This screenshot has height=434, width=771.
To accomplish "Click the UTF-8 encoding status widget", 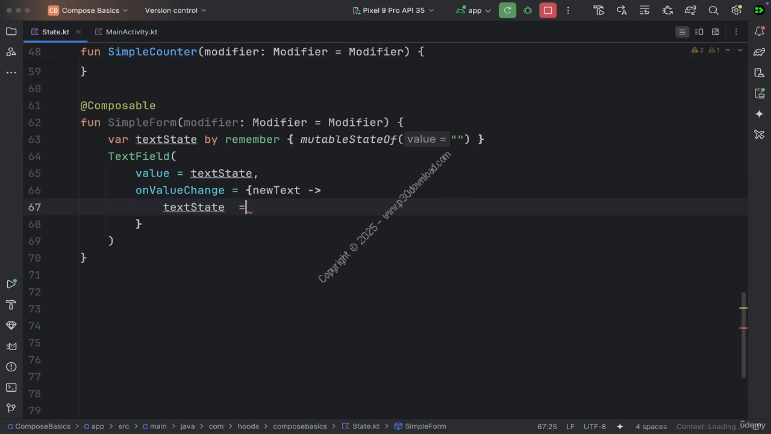I will click(595, 426).
